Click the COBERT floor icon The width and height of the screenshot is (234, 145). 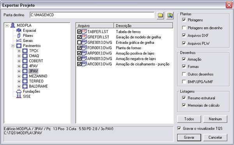25,61
